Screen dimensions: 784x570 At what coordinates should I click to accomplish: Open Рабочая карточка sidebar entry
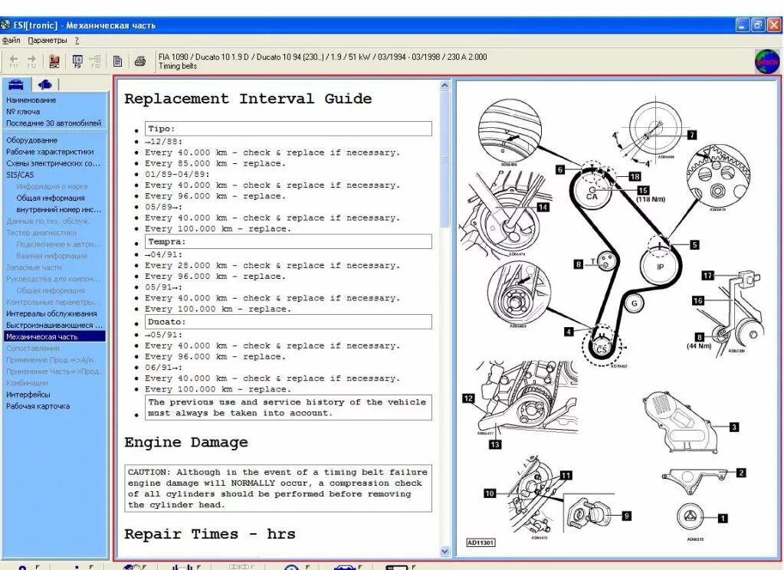38,406
